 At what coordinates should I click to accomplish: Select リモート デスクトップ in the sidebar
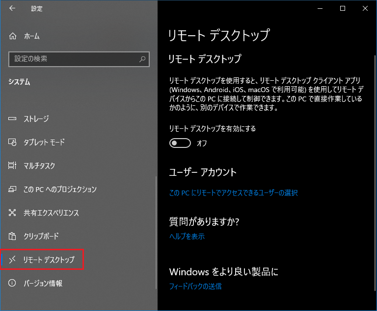49,260
